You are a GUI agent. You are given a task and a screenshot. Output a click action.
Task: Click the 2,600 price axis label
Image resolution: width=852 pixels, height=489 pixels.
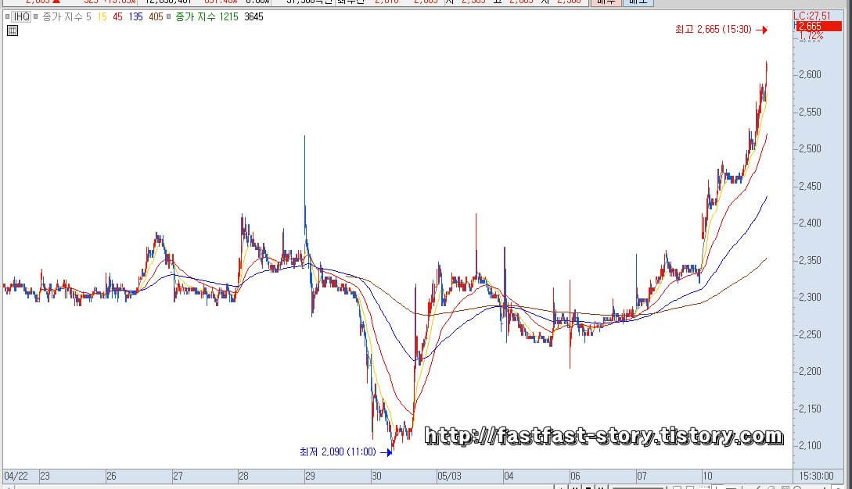point(810,74)
